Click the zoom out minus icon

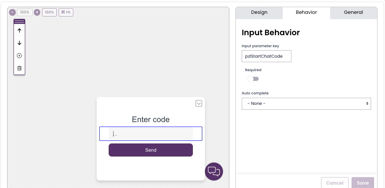[12, 12]
